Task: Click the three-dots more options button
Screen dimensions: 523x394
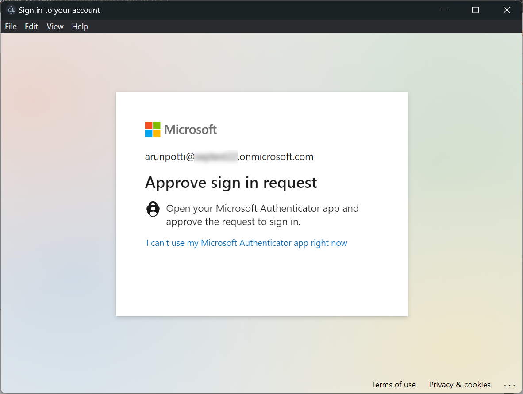Action: click(509, 385)
